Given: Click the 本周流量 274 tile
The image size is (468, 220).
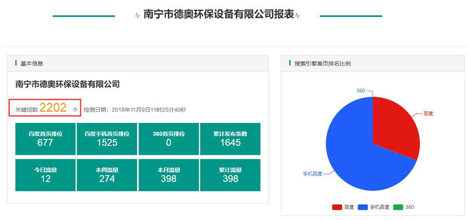Looking at the screenshot, I should click(107, 175).
